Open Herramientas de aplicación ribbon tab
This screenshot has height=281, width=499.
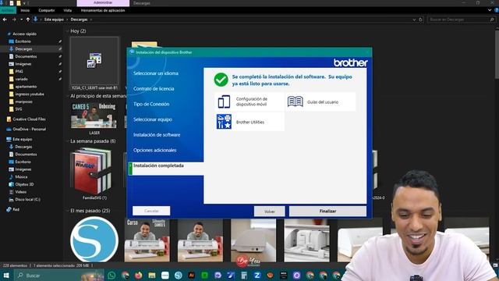click(x=103, y=10)
